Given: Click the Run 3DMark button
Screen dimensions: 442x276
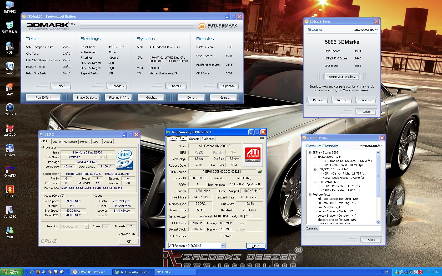Looking at the screenshot, I should 43,98.
